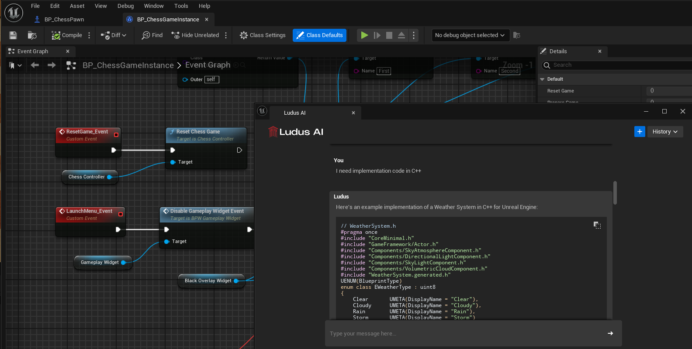Click Reset Chess Game output exec pin
Viewport: 692px width, 349px height.
point(239,150)
